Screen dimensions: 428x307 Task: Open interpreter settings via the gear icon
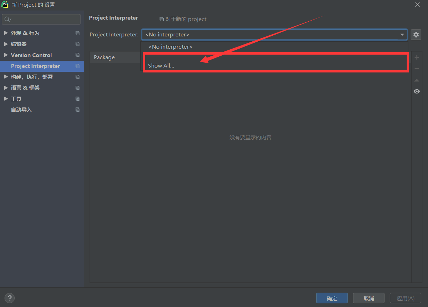[x=416, y=34]
